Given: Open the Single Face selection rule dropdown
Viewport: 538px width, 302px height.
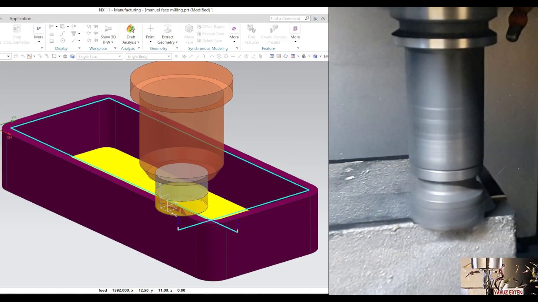Looking at the screenshot, I should [x=100, y=56].
